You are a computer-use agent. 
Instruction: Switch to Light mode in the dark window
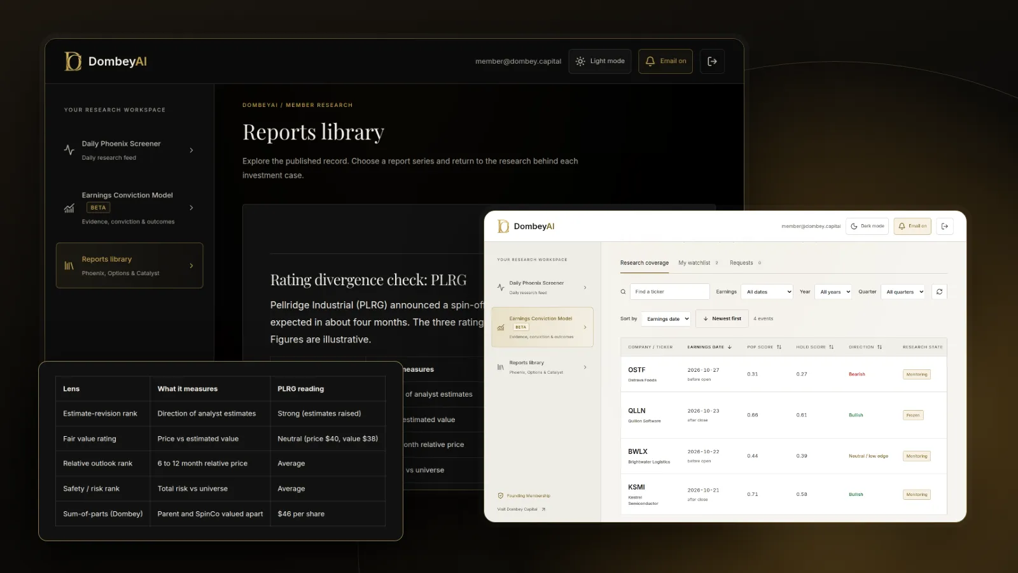click(600, 61)
